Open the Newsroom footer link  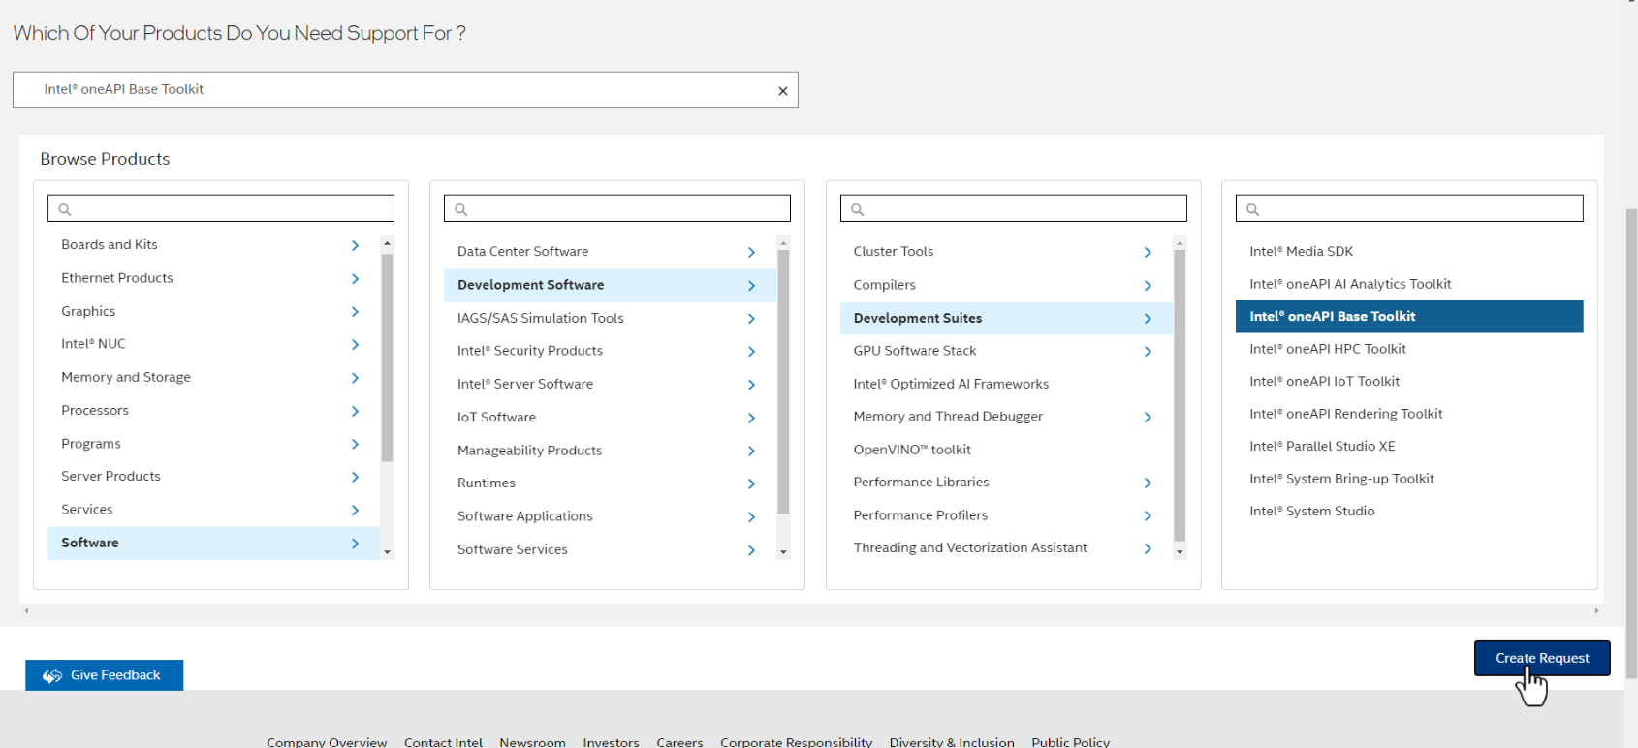pyautogui.click(x=532, y=742)
